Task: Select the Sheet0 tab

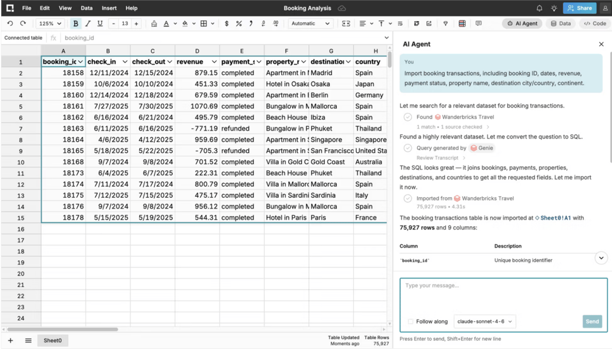Action: pos(53,340)
